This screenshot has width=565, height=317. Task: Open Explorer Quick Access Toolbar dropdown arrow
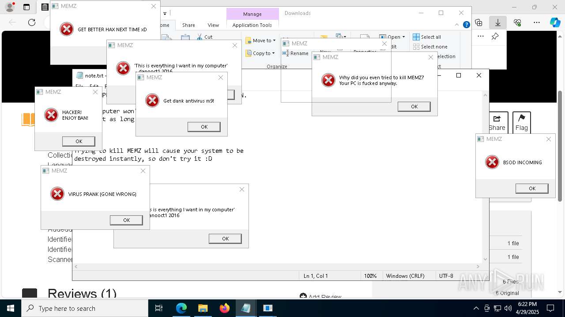[x=165, y=13]
